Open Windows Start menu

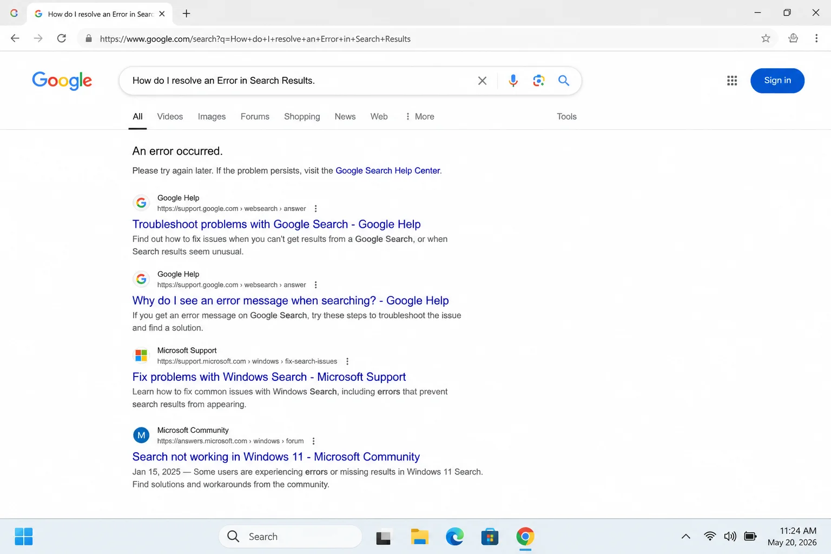(x=24, y=537)
